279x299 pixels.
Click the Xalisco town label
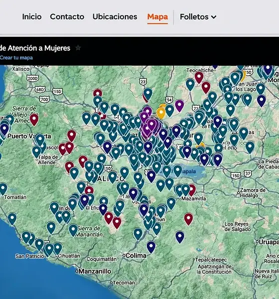(21, 69)
